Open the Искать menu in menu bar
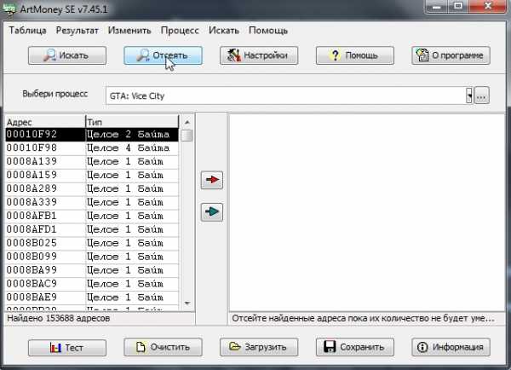The image size is (511, 370). click(223, 31)
